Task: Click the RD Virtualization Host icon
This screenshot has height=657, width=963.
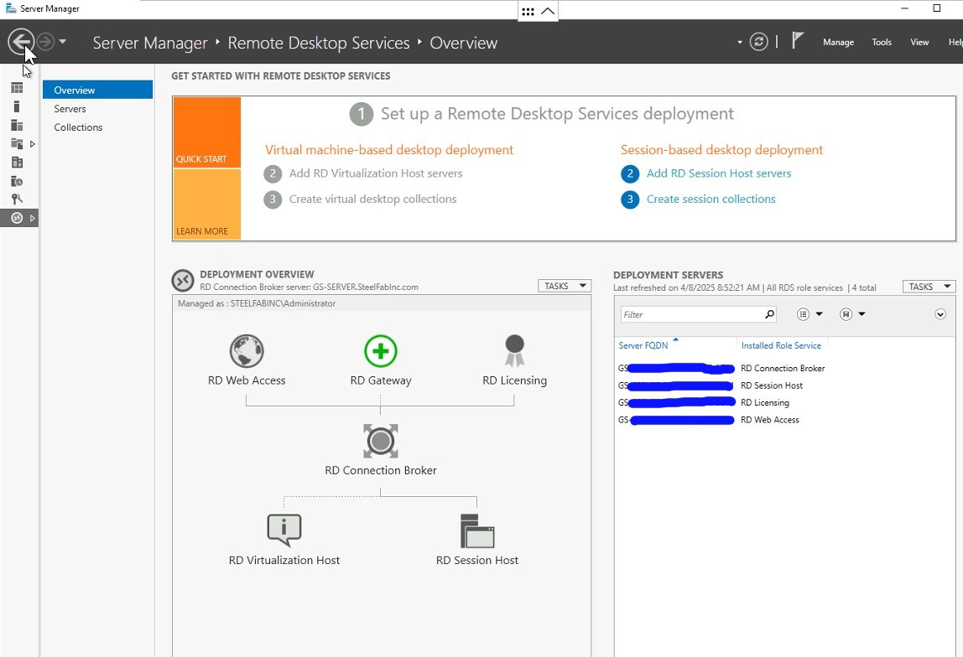Action: click(284, 530)
